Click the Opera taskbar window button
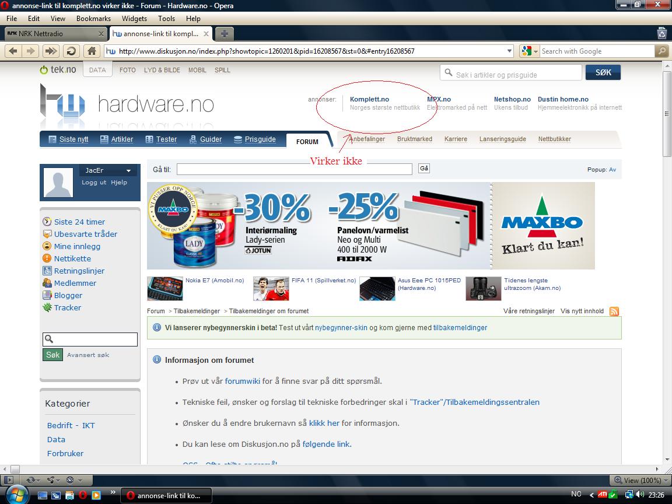672x504 pixels. click(166, 495)
